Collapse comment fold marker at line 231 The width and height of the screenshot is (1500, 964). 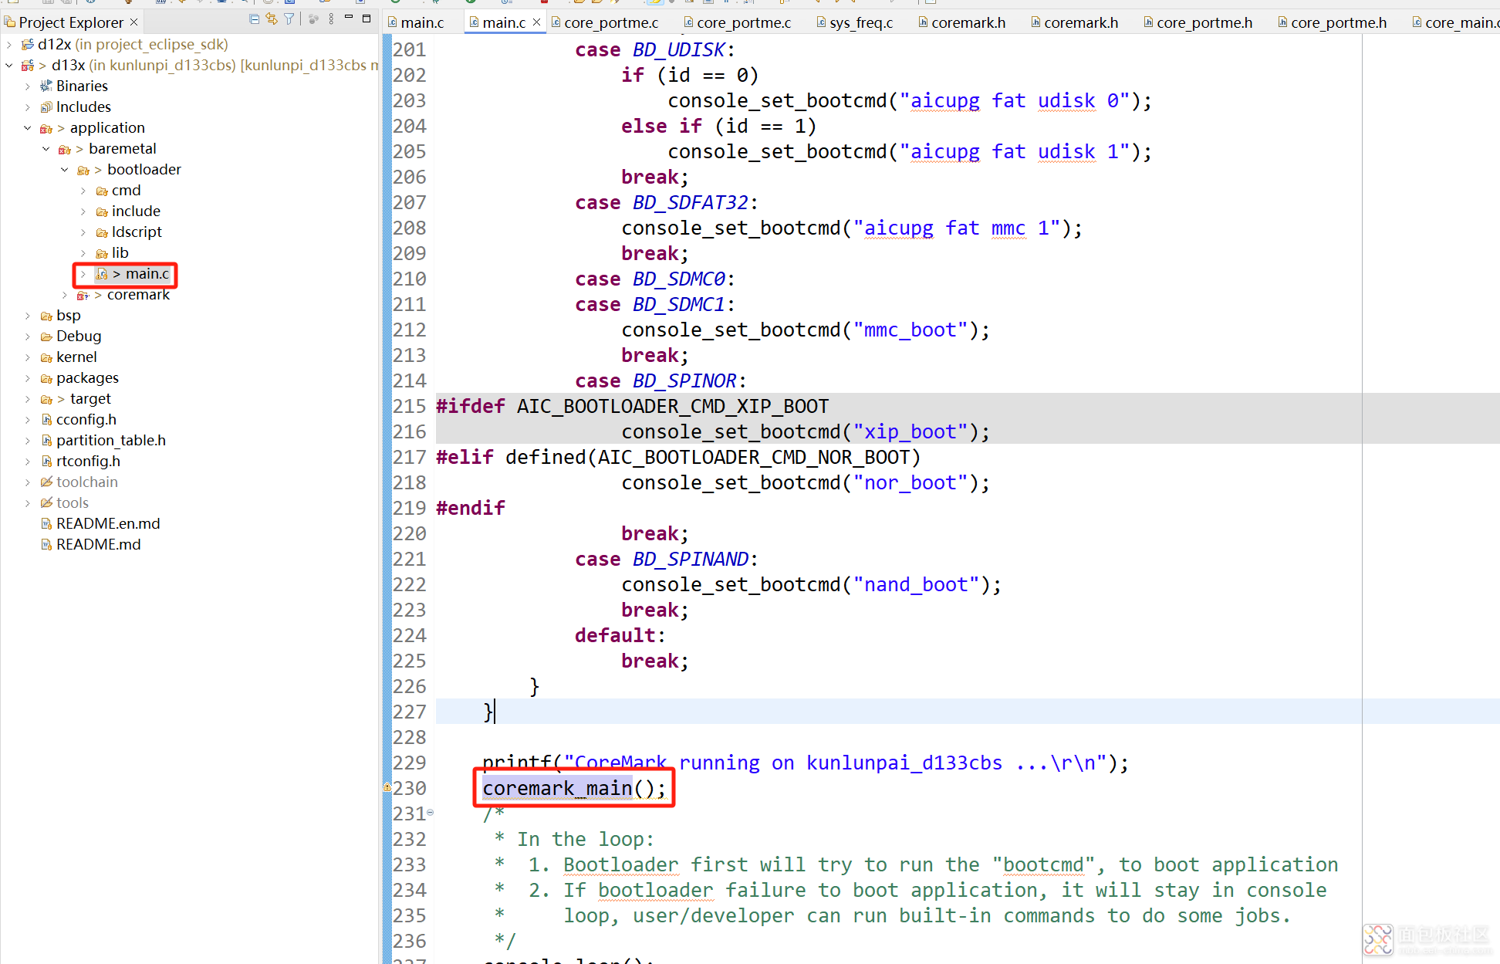(x=431, y=813)
